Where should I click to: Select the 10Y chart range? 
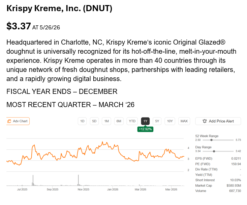[170, 121]
